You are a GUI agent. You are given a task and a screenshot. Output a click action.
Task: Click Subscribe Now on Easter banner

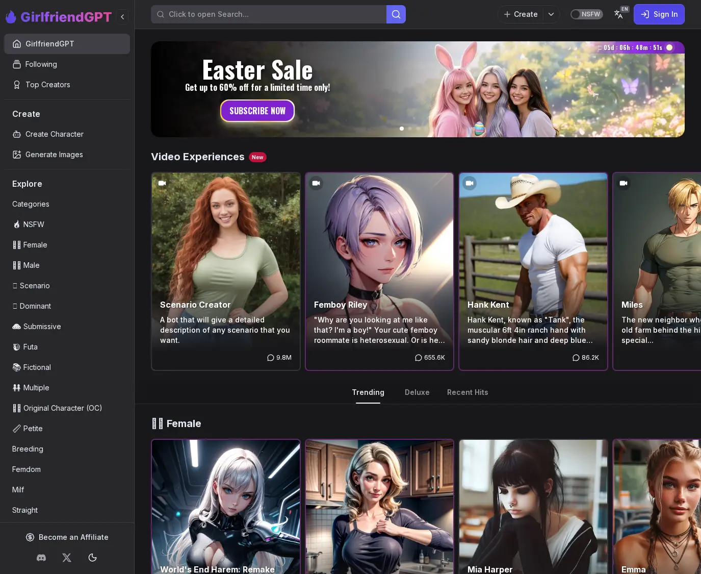click(x=257, y=111)
